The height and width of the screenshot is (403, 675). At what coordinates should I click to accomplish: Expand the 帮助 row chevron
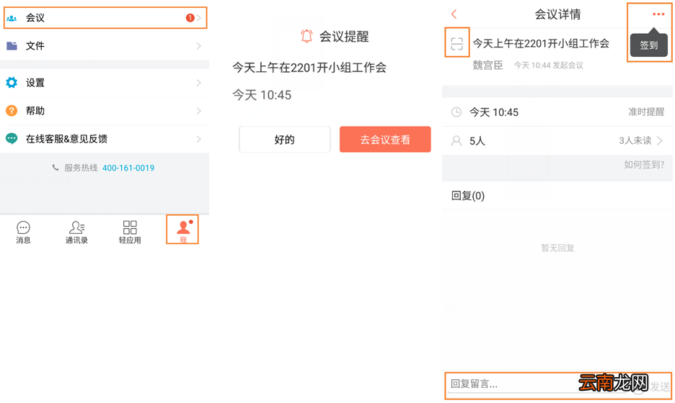point(198,111)
